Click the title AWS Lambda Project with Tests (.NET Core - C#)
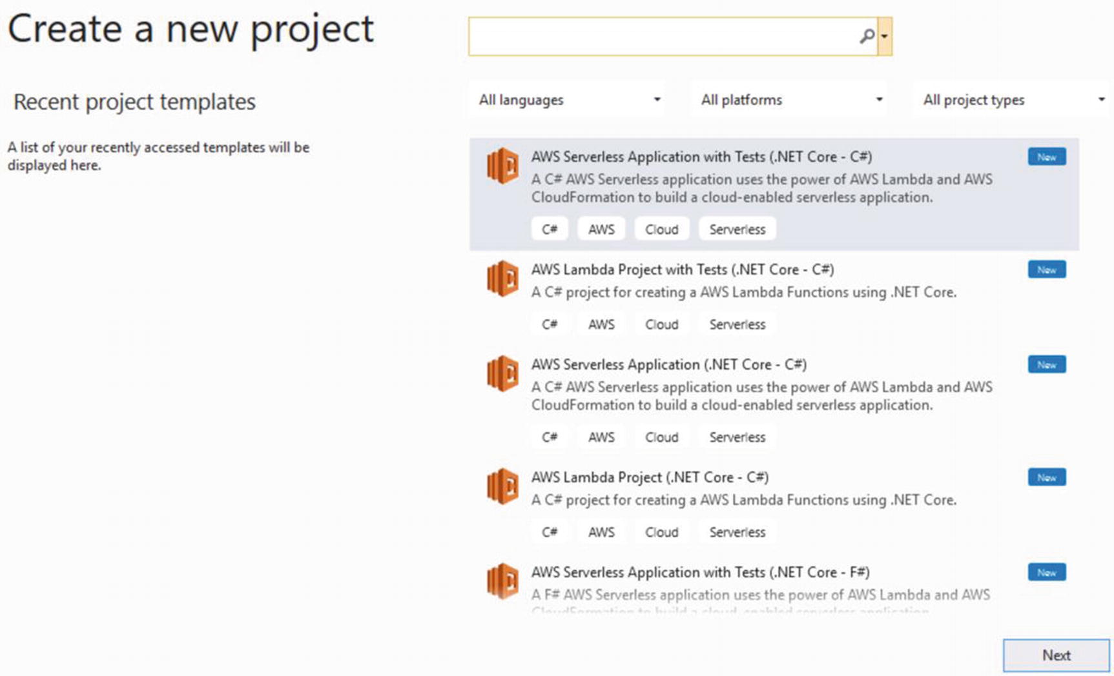 [x=683, y=270]
